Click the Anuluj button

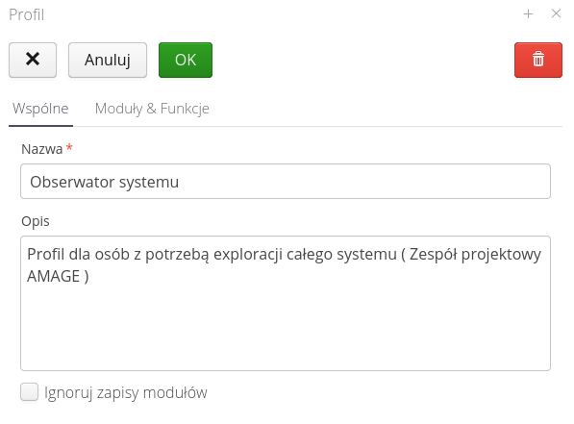point(108,60)
